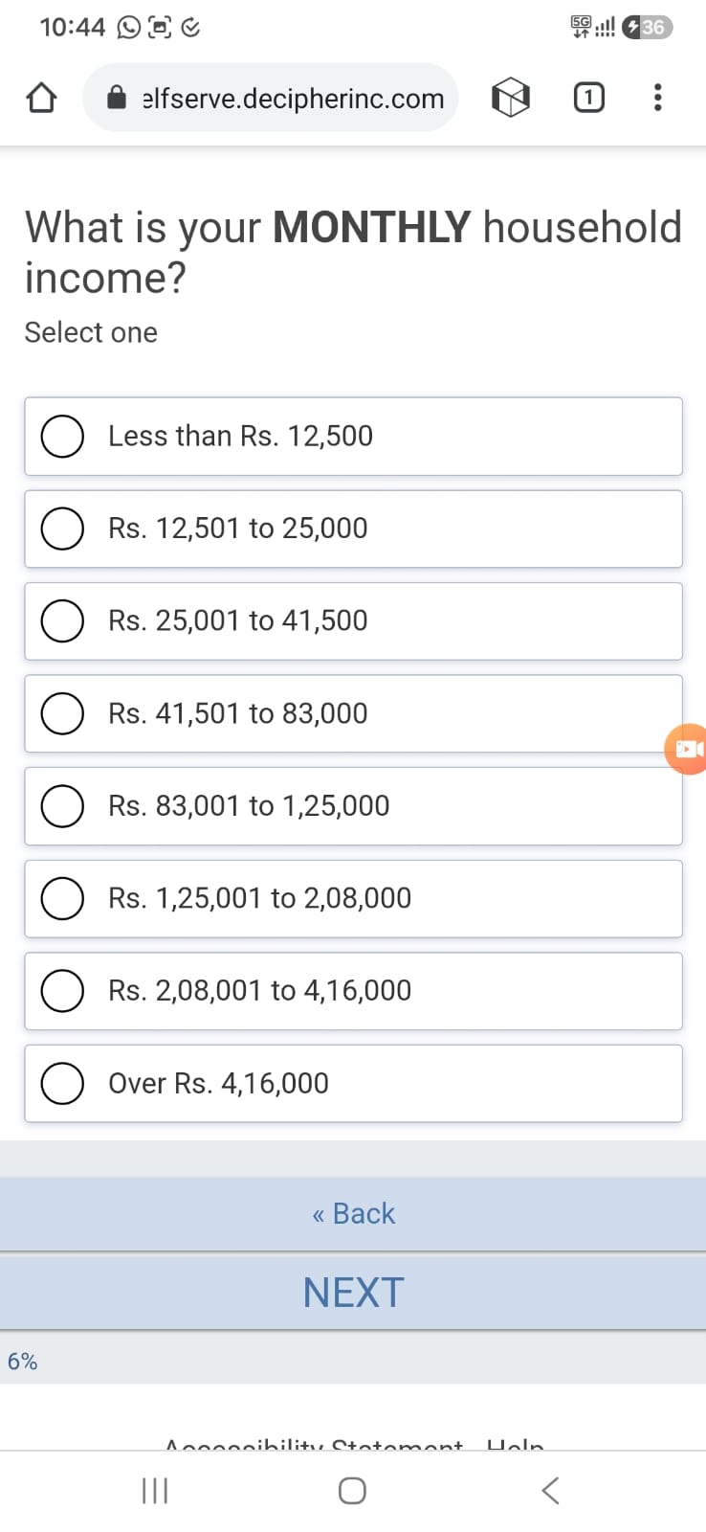Screen dimensions: 706x1532
Task: Select Rs. 25,001 to 41,500 income
Action: [353, 621]
